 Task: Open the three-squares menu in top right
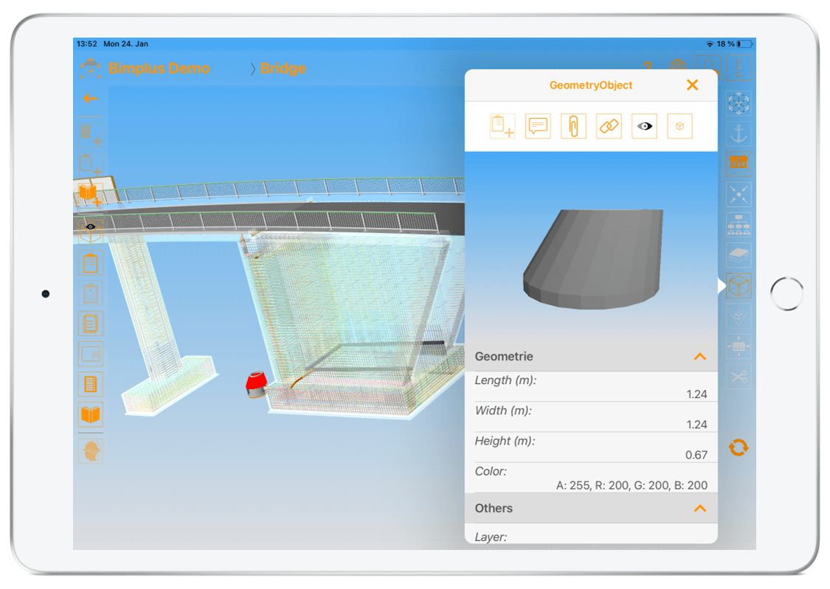[739, 68]
